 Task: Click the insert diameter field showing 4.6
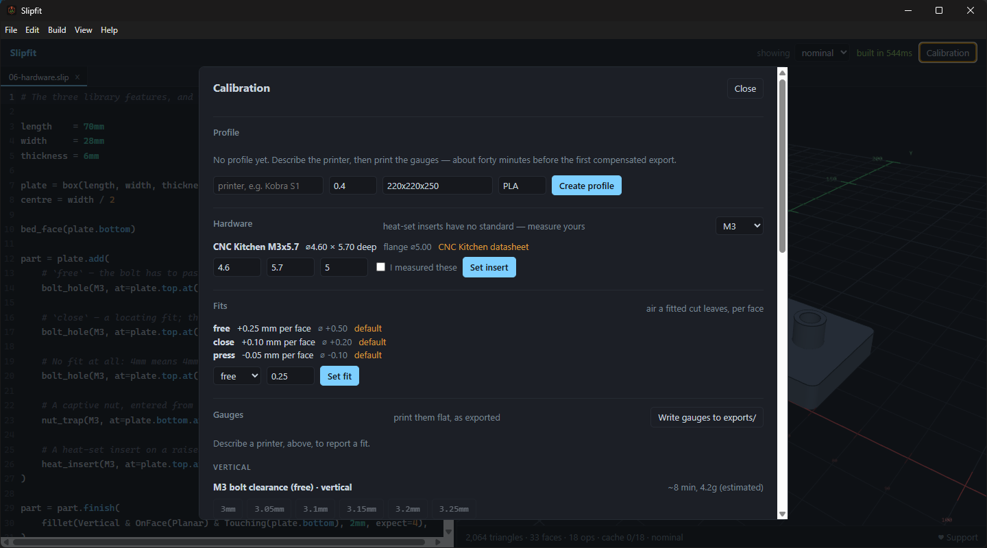point(237,267)
